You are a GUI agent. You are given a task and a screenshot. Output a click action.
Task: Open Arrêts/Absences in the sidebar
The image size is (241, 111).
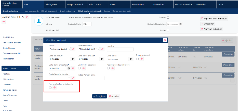pyautogui.click(x=10, y=95)
